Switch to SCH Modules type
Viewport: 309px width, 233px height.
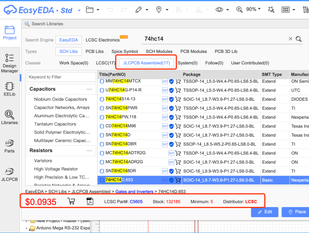coord(159,51)
